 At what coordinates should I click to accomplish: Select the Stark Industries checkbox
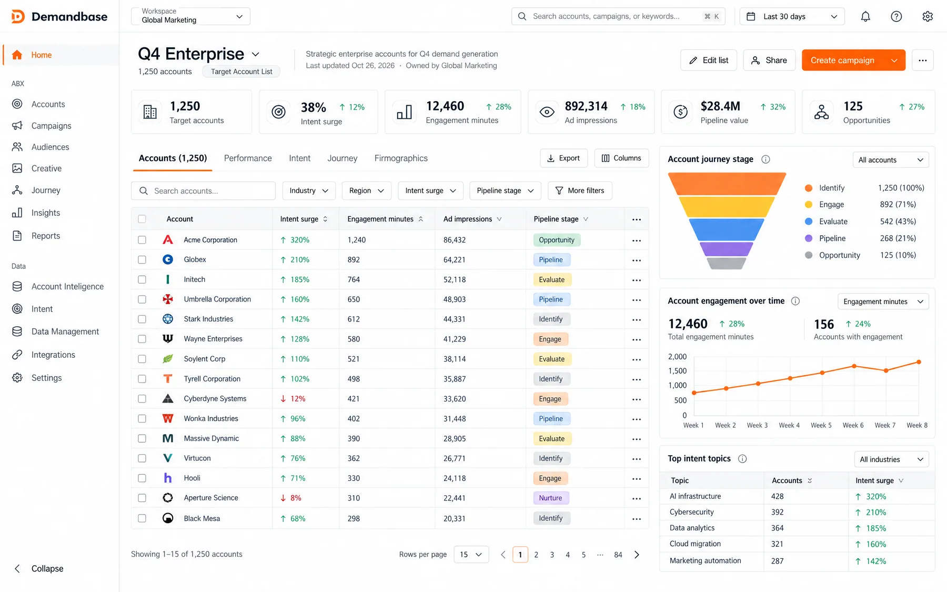142,319
